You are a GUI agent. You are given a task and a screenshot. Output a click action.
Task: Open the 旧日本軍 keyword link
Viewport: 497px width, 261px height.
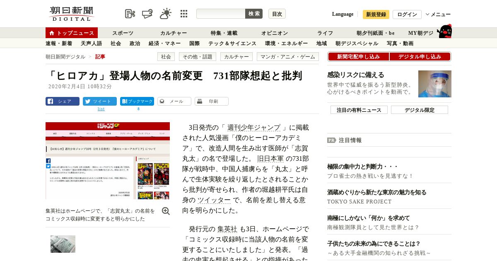pyautogui.click(x=270, y=159)
